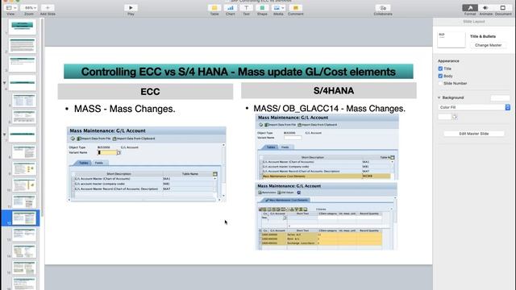Click the master slide layout thumbnail in inspector
516x290 pixels.
[451, 39]
